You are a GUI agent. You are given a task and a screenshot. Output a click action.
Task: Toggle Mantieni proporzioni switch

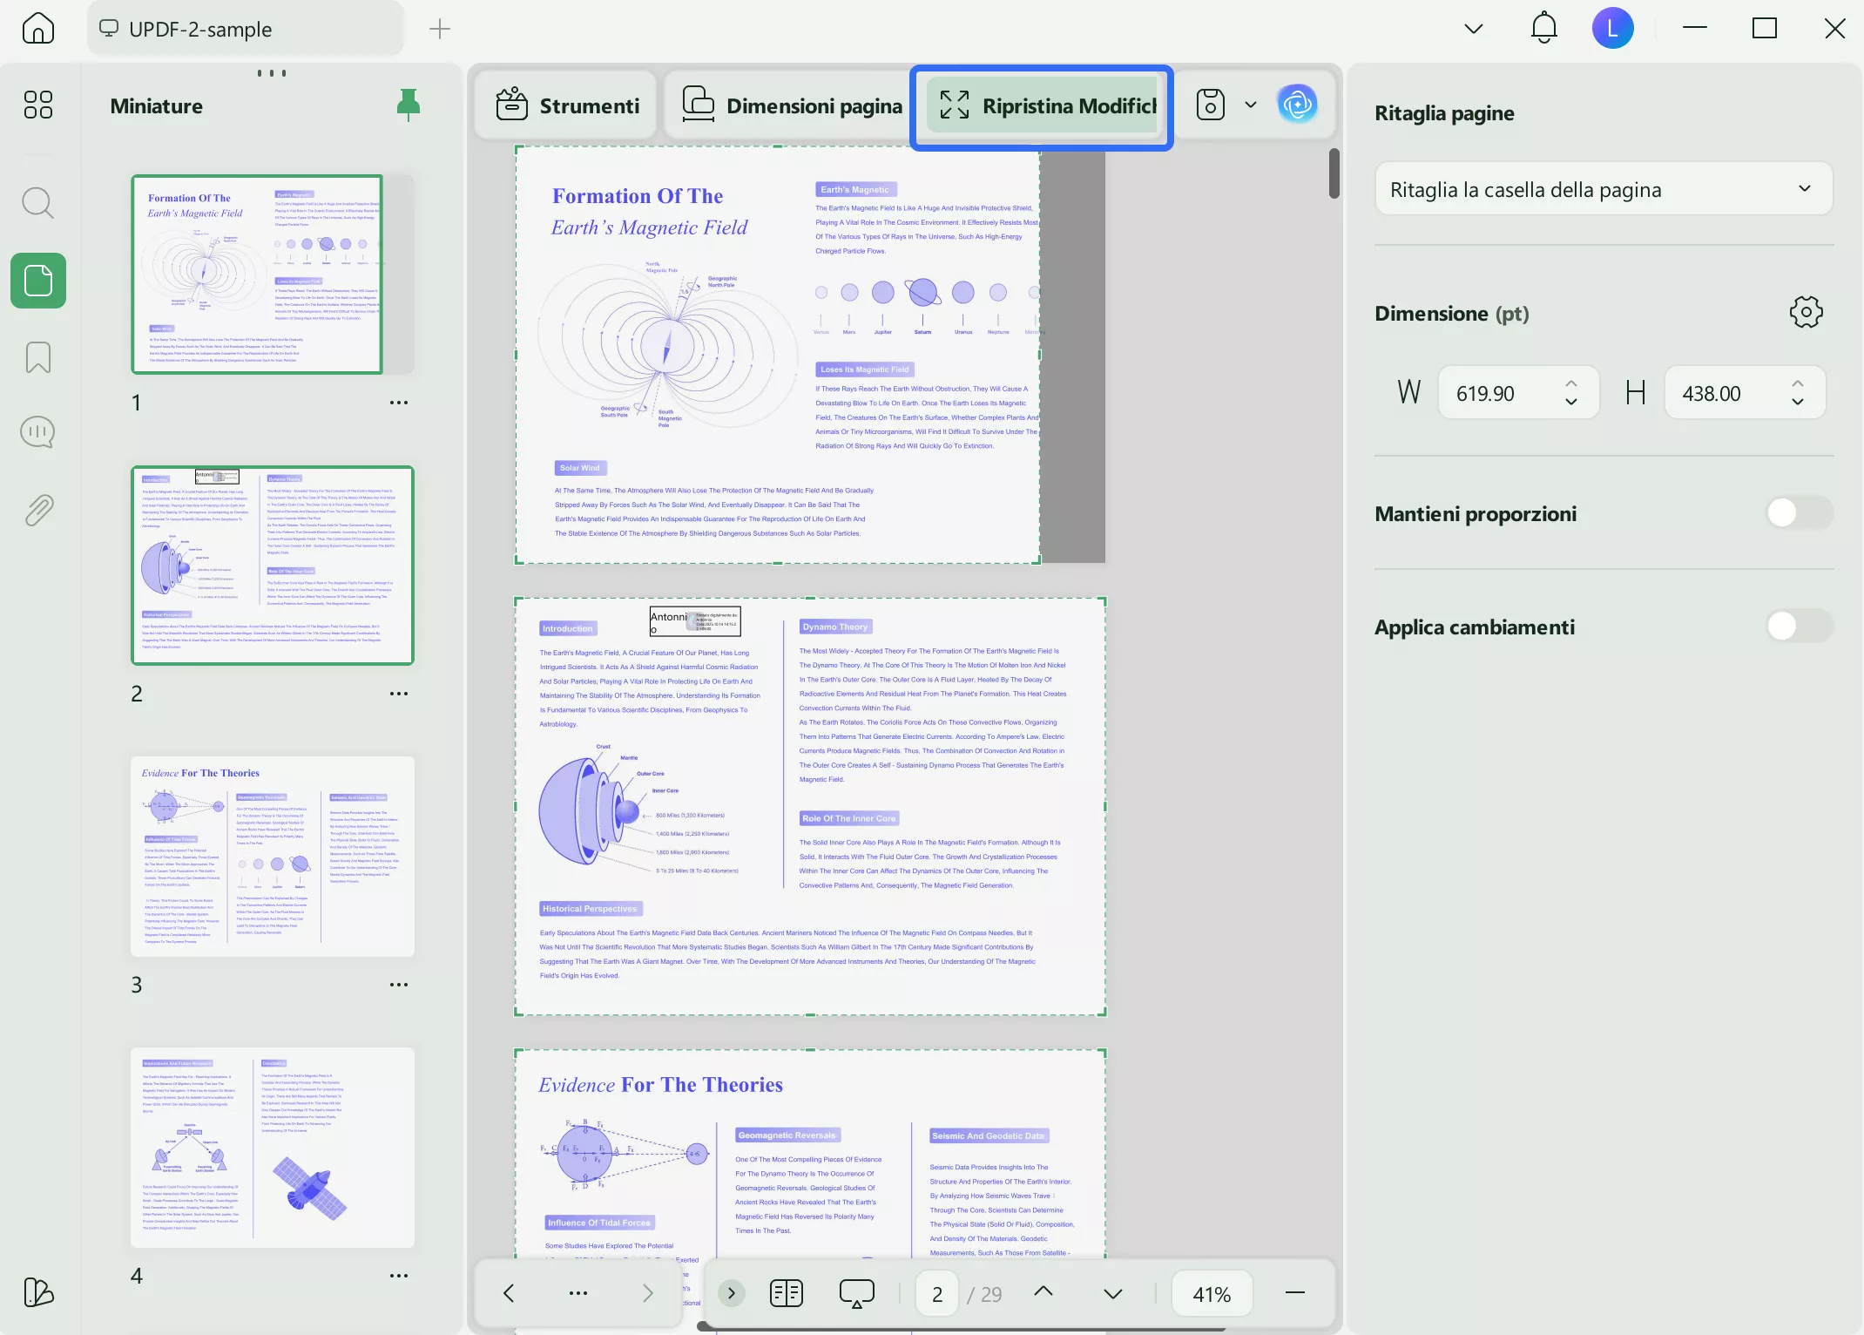point(1799,512)
